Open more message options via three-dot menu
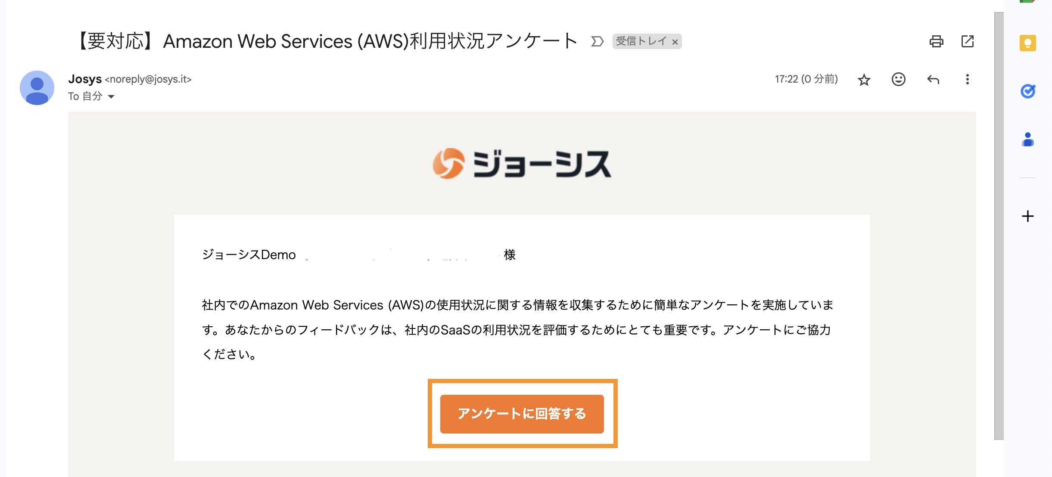The image size is (1052, 477). pyautogui.click(x=967, y=79)
